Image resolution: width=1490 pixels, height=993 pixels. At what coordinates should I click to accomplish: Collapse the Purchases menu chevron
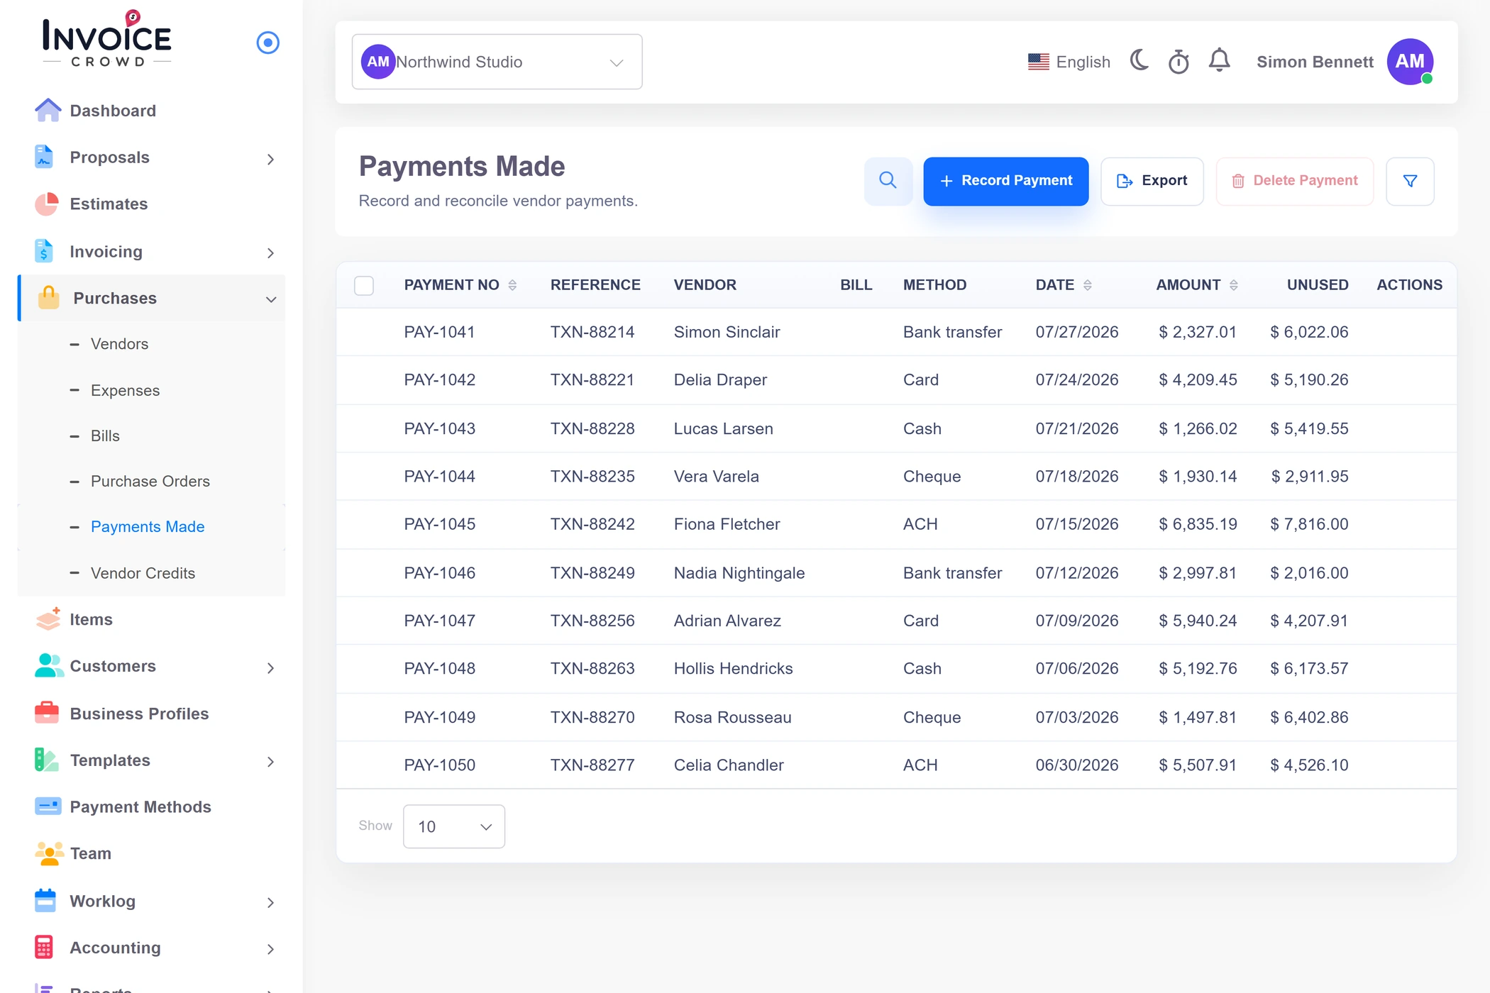click(270, 299)
